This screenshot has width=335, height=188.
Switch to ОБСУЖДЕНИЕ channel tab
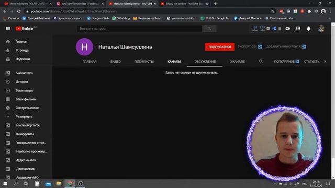[x=205, y=62]
